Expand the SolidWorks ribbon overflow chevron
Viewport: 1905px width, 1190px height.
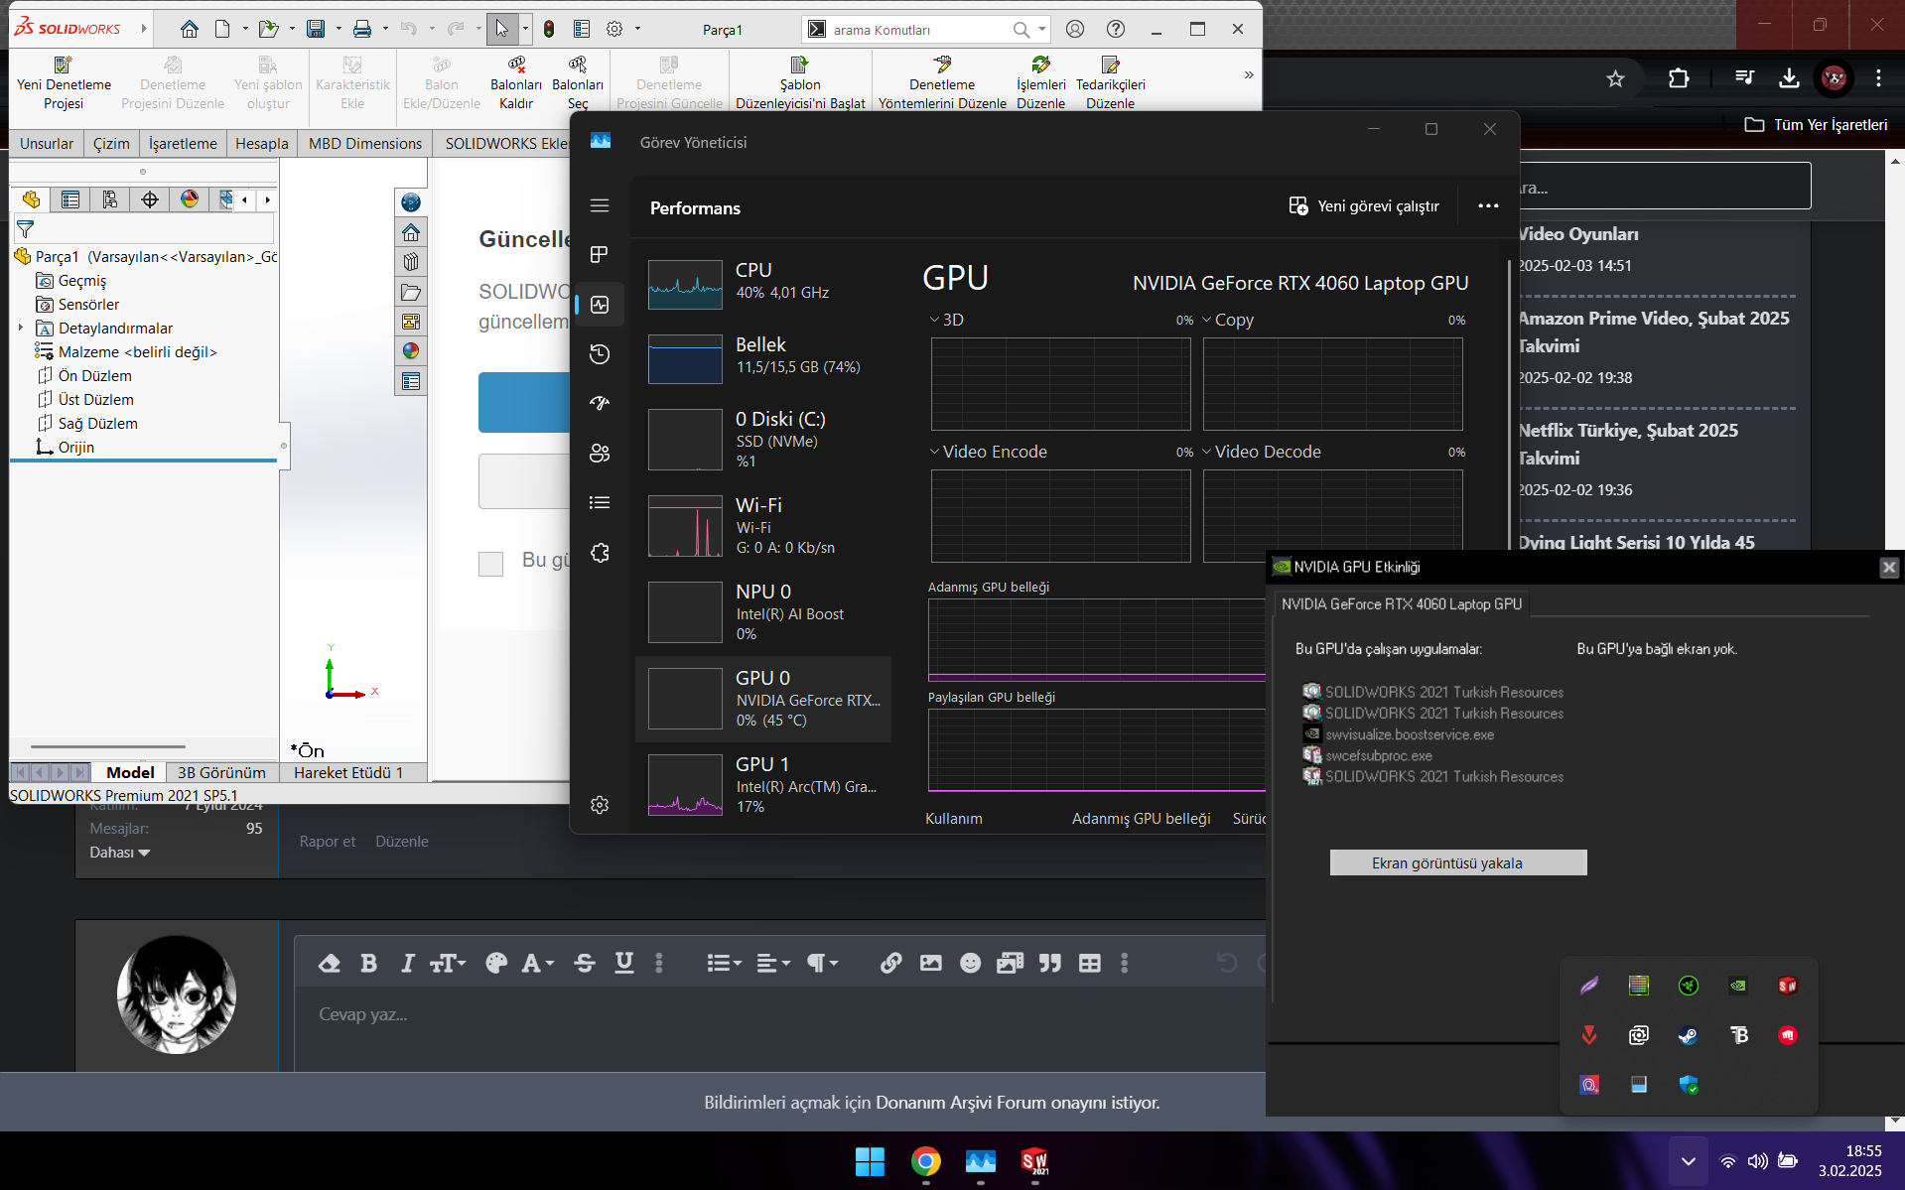[1249, 74]
